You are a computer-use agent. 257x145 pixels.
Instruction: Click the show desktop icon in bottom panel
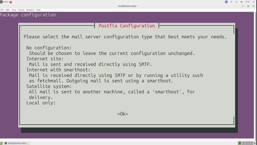tap(1, 143)
